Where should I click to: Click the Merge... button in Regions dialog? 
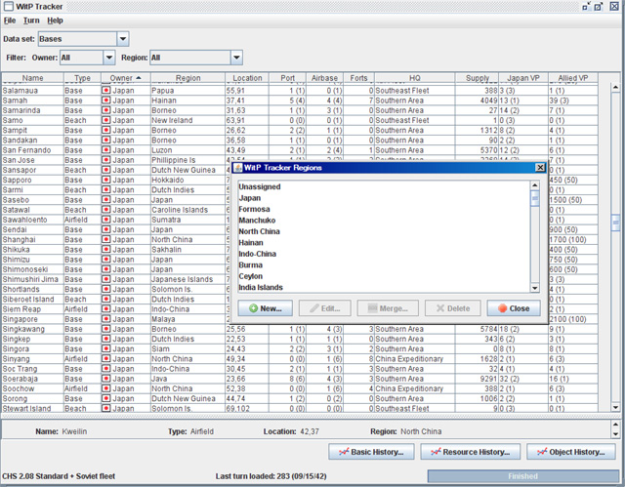pos(388,308)
